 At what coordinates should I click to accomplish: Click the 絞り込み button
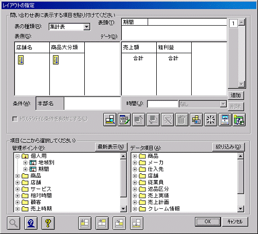pyautogui.click(x=228, y=147)
